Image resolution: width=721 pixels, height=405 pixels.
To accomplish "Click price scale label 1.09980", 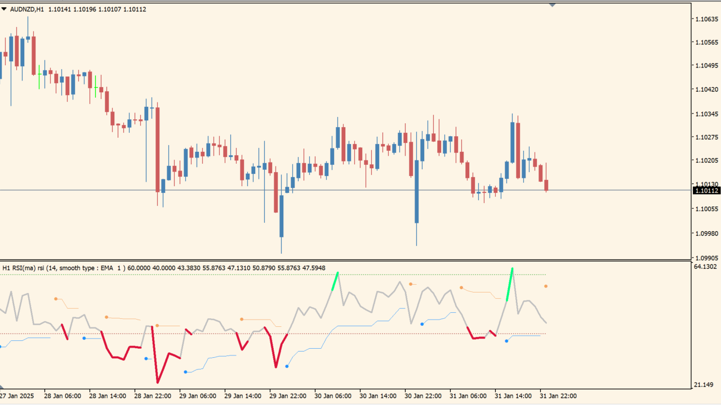I will (706, 233).
